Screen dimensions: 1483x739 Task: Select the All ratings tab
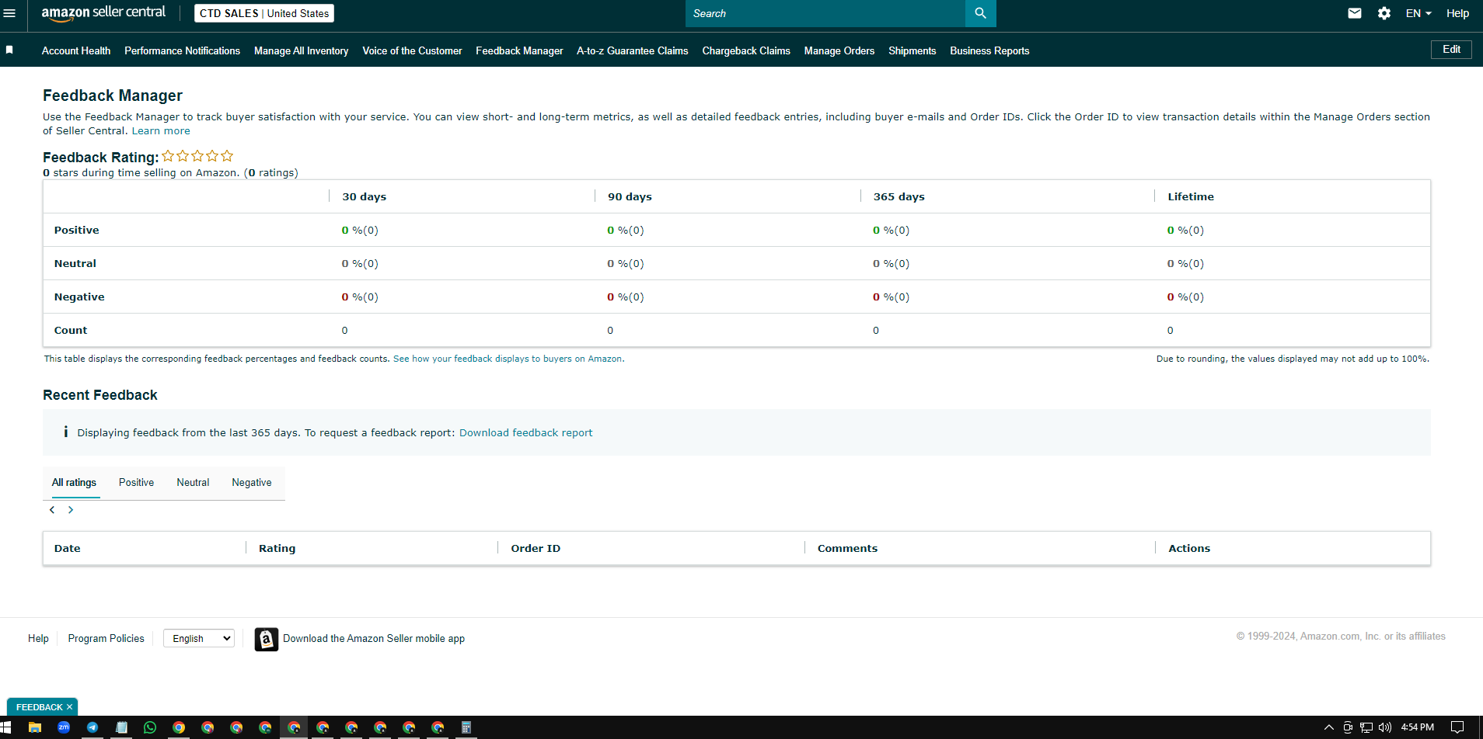click(74, 483)
